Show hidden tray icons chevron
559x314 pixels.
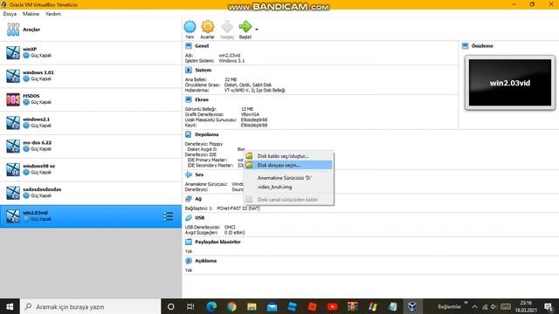[x=474, y=306]
